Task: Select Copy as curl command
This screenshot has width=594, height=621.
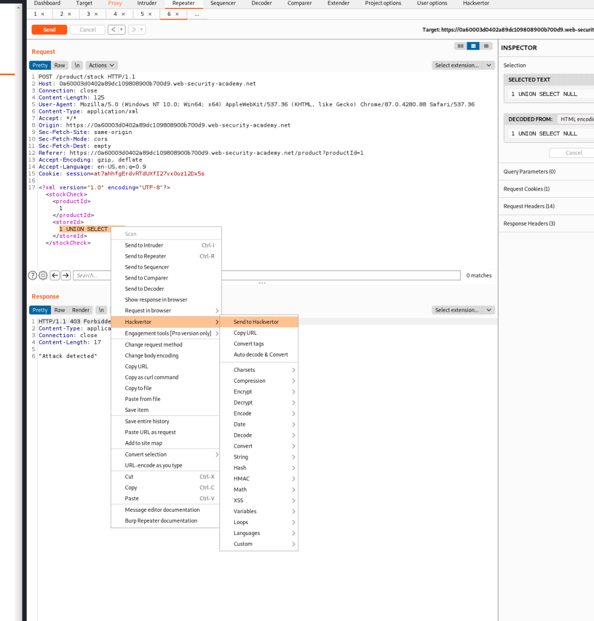Action: (152, 377)
